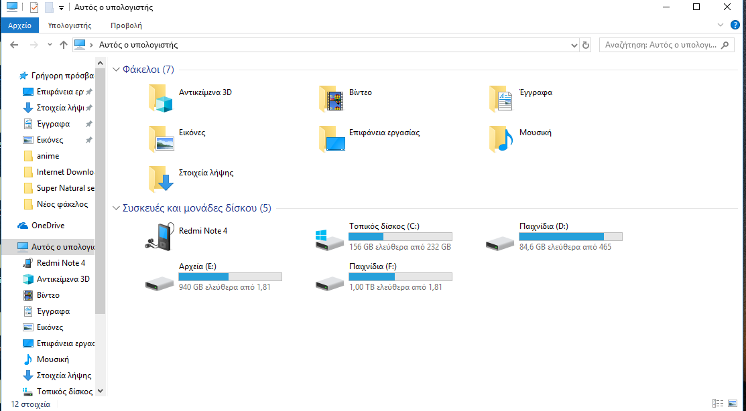
Task: Go up one level with the up arrow
Action: [64, 45]
